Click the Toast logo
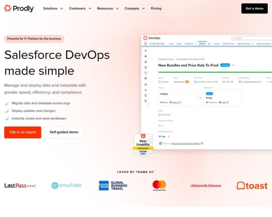 tap(252, 185)
